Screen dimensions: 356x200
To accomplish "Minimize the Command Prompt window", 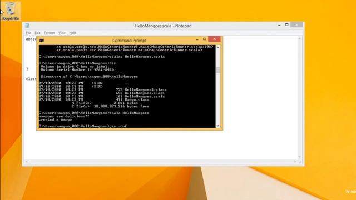I will pos(197,39).
